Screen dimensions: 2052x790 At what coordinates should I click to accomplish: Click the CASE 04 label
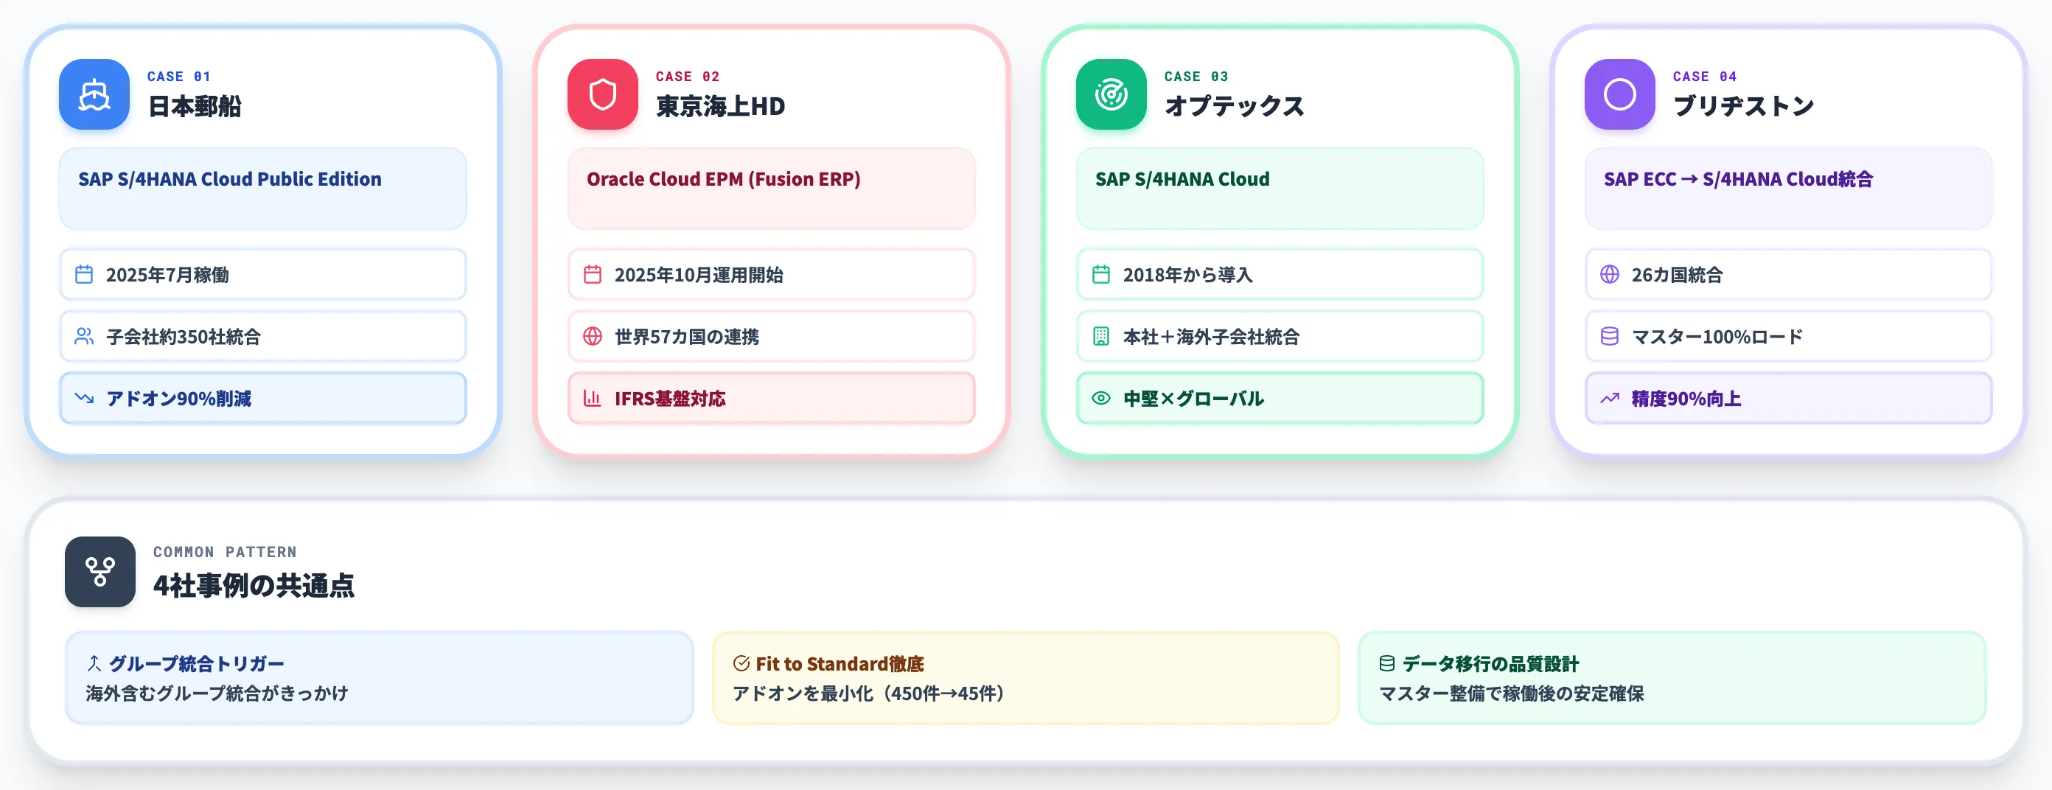[x=1705, y=77]
